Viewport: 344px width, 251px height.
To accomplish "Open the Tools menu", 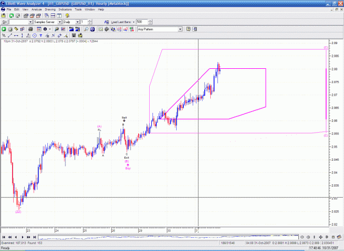I will coord(78,9).
